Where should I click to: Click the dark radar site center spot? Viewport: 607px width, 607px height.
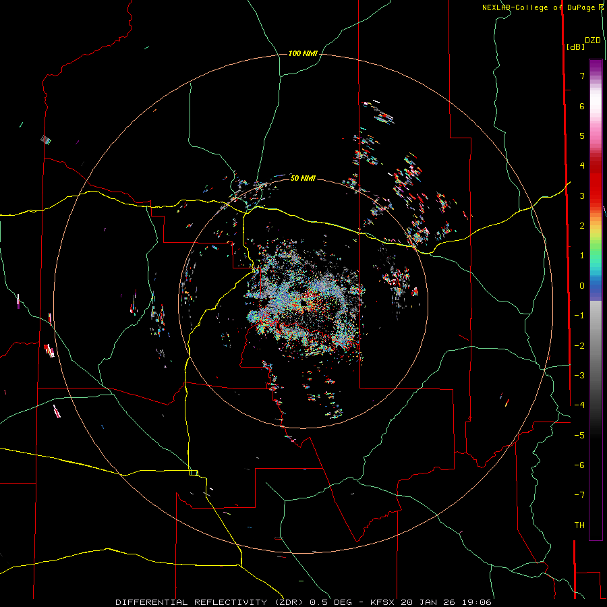(304, 303)
